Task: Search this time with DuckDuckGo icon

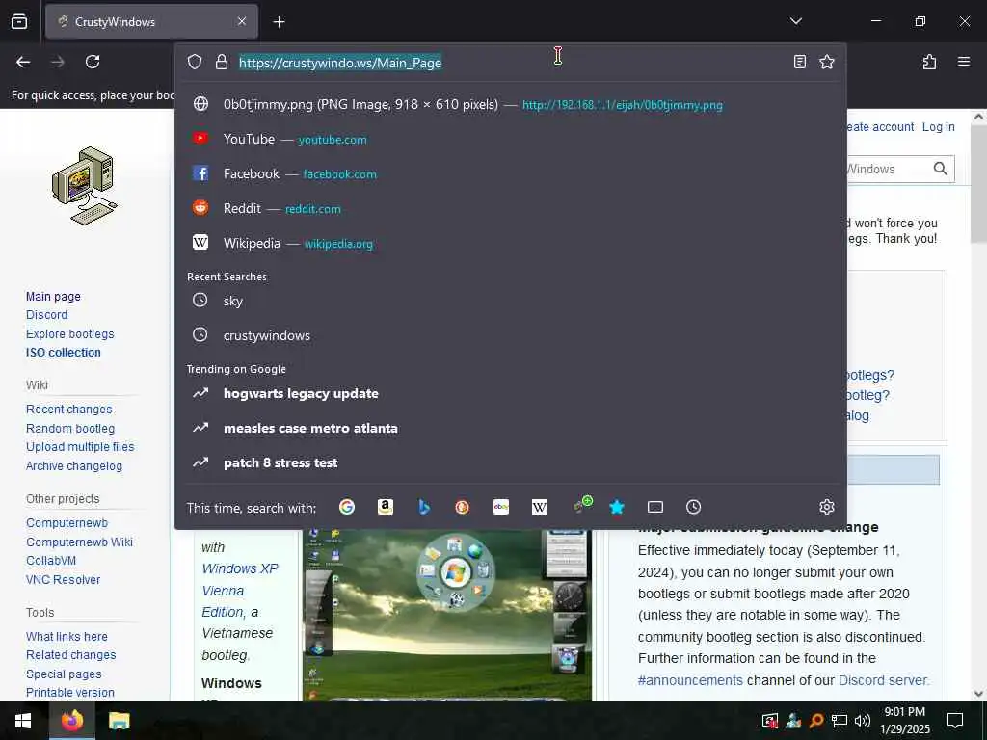Action: coord(462,507)
